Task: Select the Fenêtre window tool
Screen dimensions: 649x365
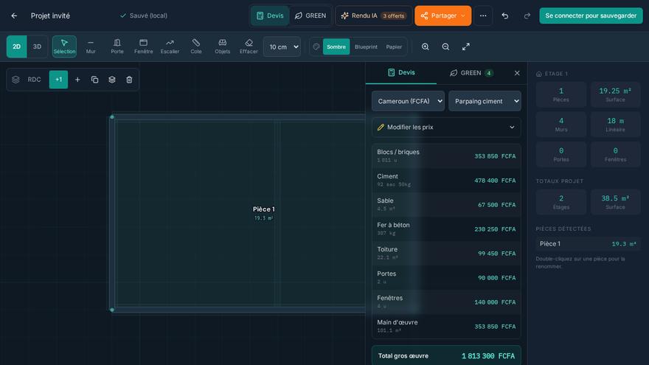Action: tap(144, 46)
